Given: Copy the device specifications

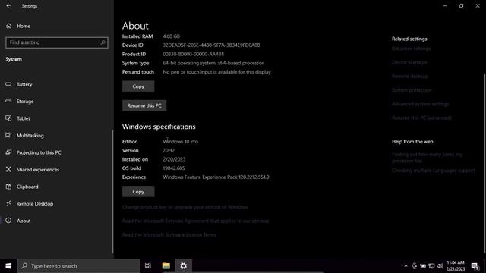Looking at the screenshot, I should point(138,86).
